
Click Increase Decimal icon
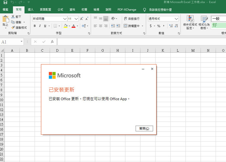pos(171,26)
